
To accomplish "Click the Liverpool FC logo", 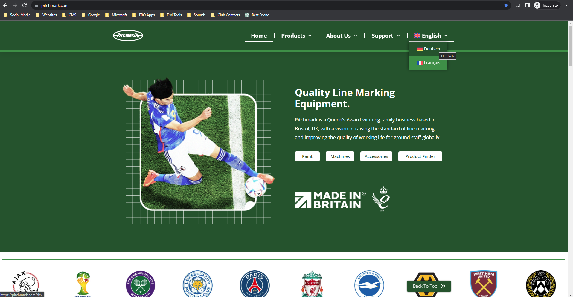I will click(312, 284).
